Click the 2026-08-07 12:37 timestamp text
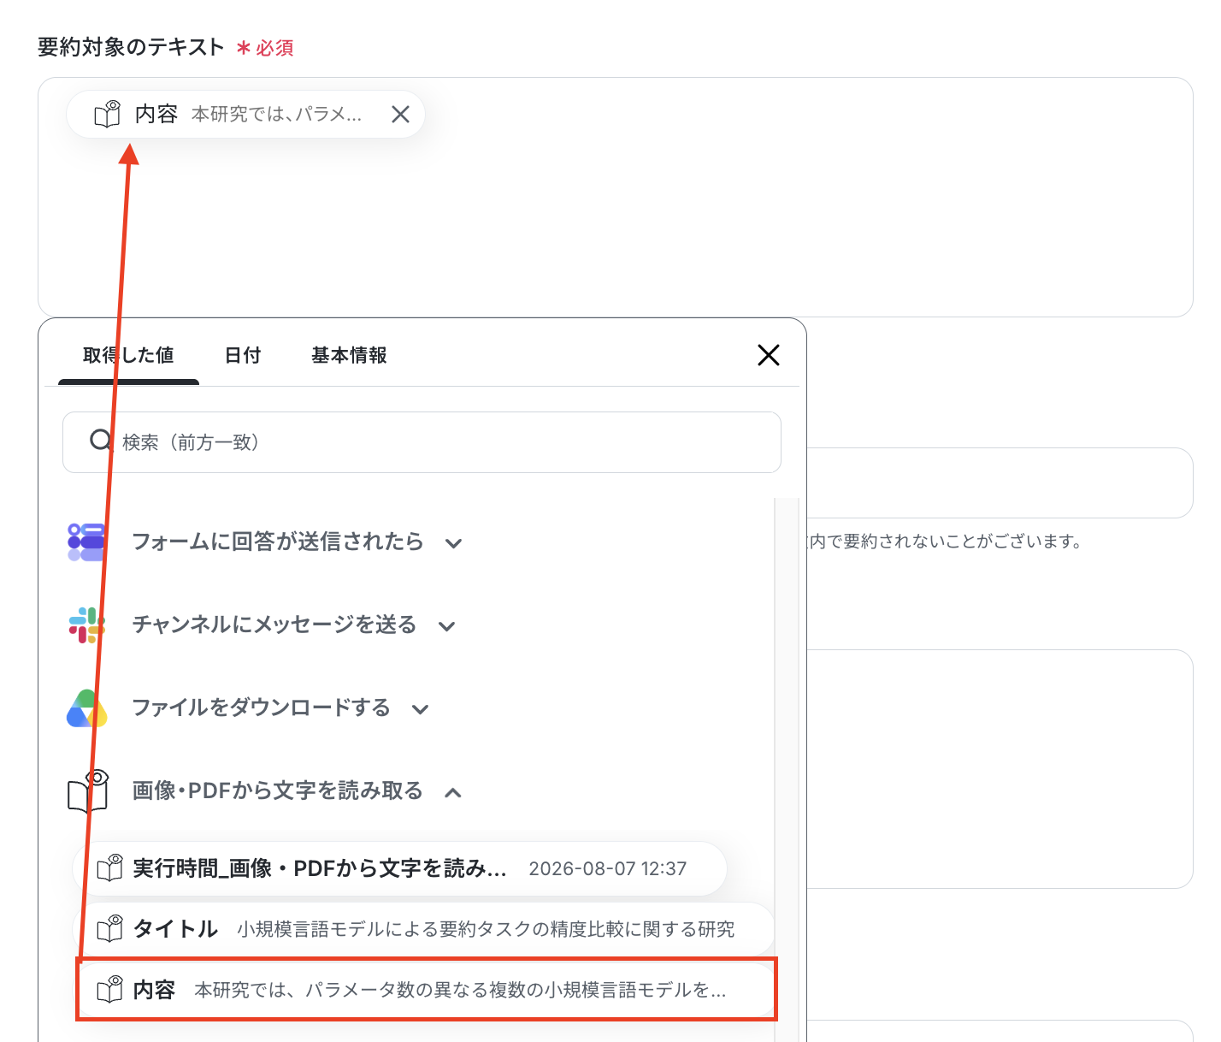 [608, 869]
